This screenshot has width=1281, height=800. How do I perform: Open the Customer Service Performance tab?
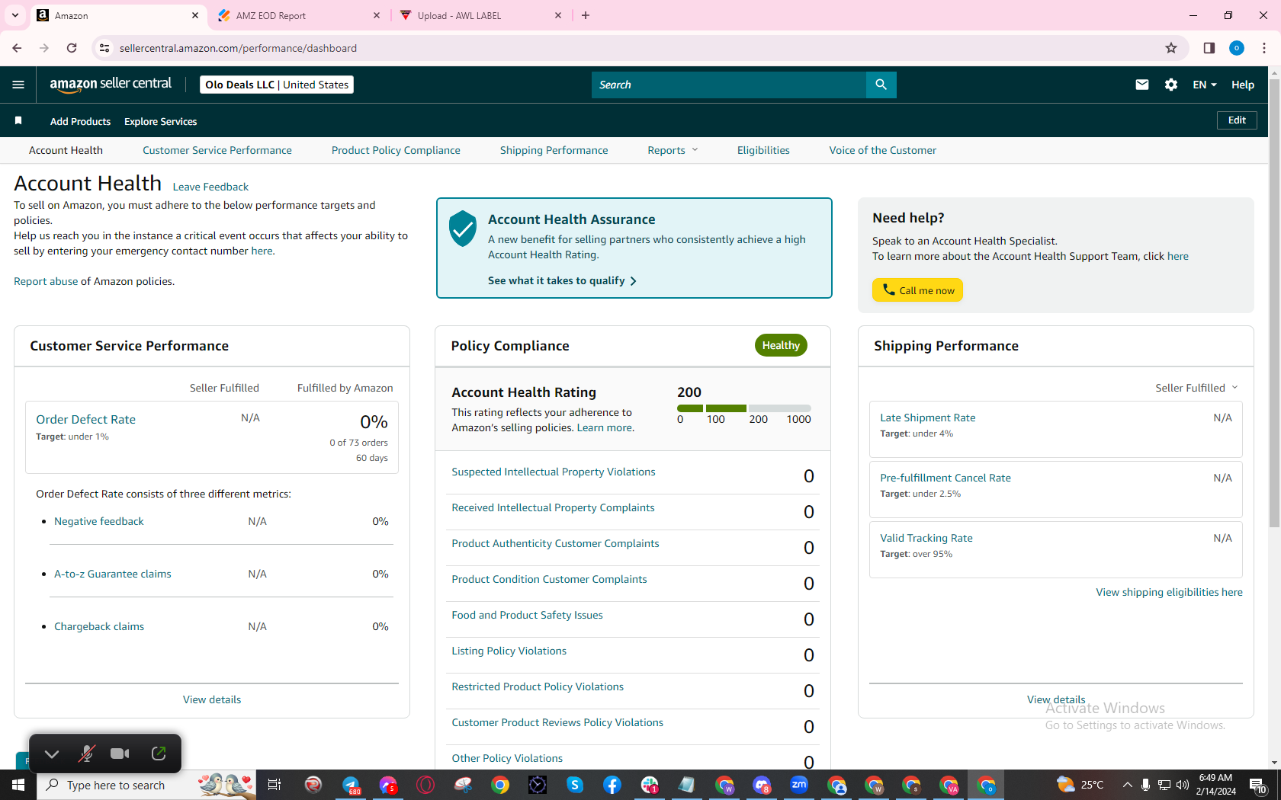tap(217, 150)
